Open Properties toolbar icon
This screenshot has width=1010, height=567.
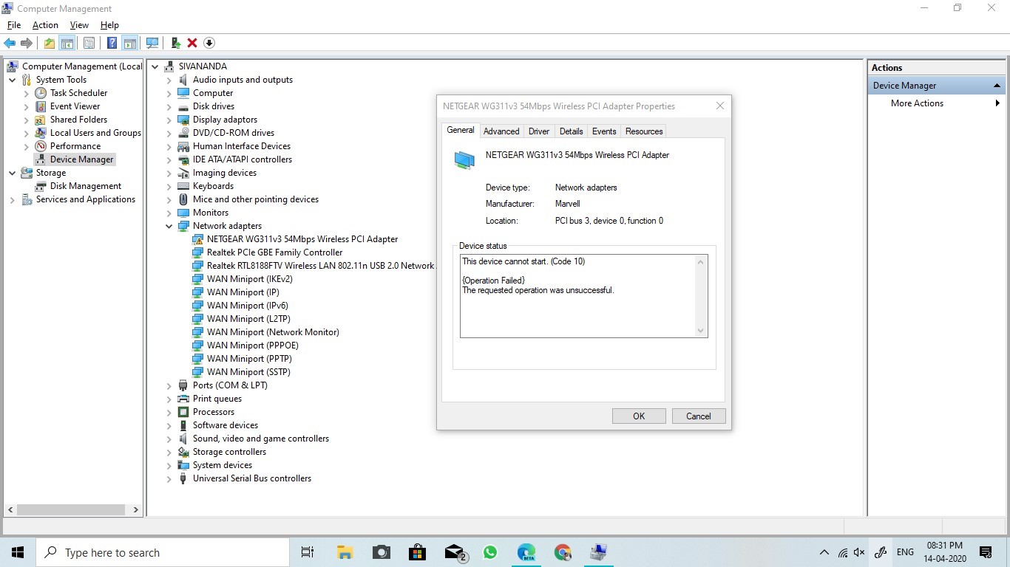[x=89, y=43]
